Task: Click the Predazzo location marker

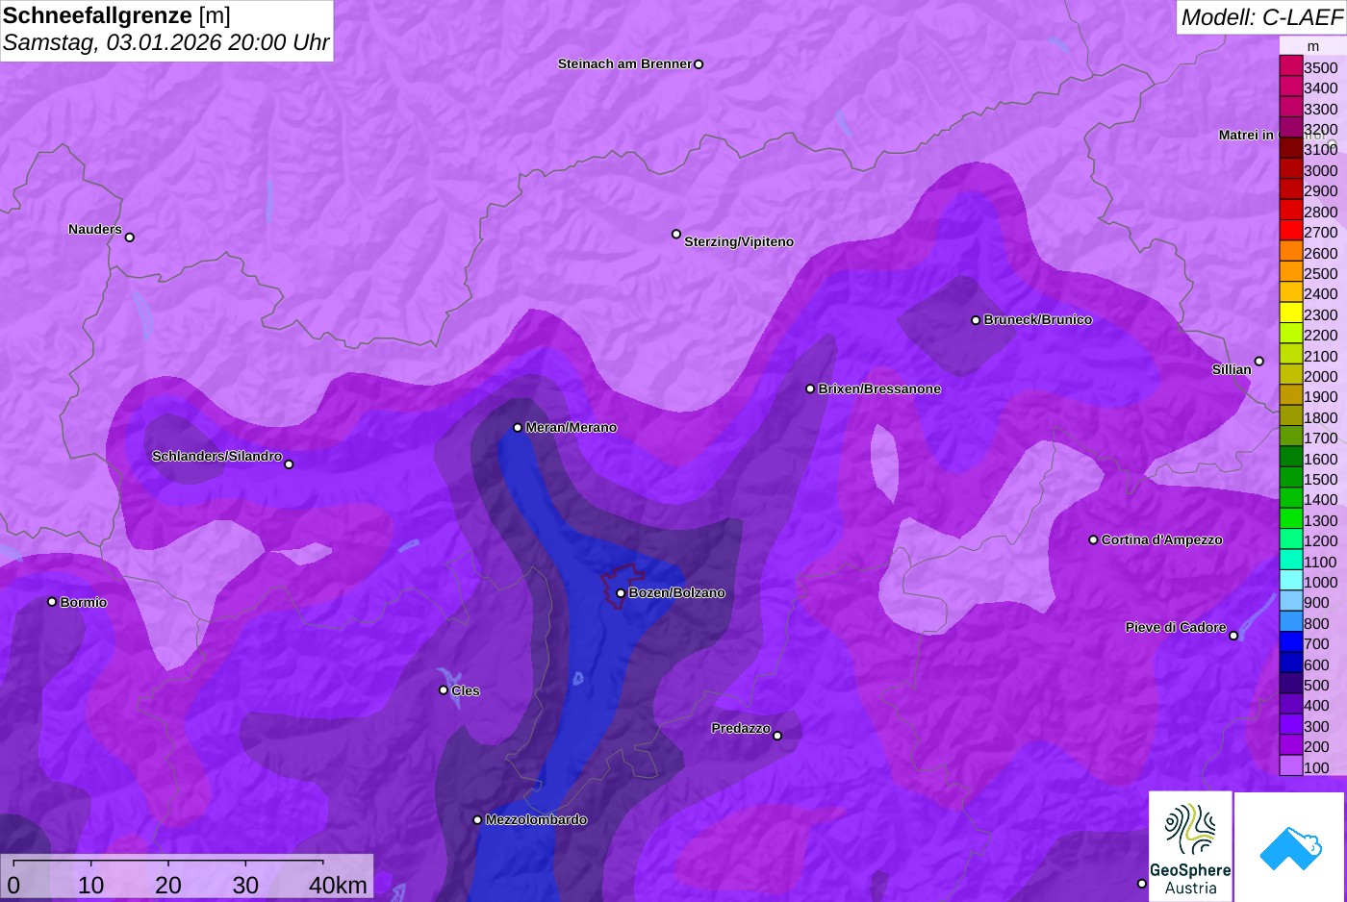Action: pos(777,737)
